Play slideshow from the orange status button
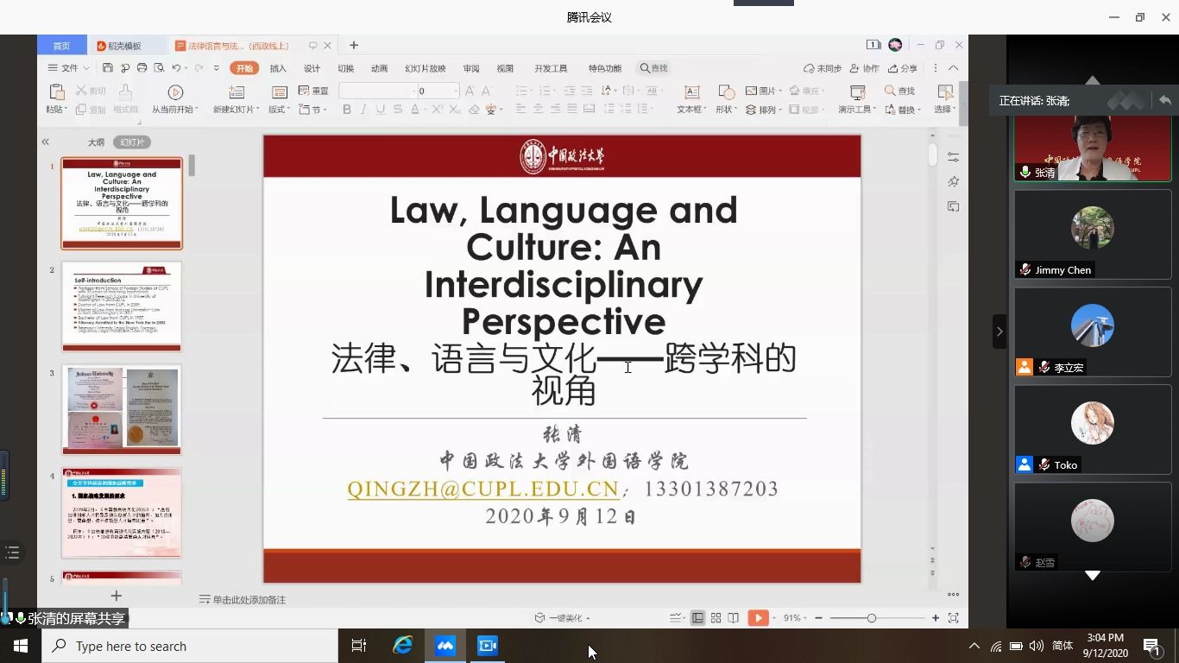The width and height of the screenshot is (1179, 663). [x=758, y=618]
